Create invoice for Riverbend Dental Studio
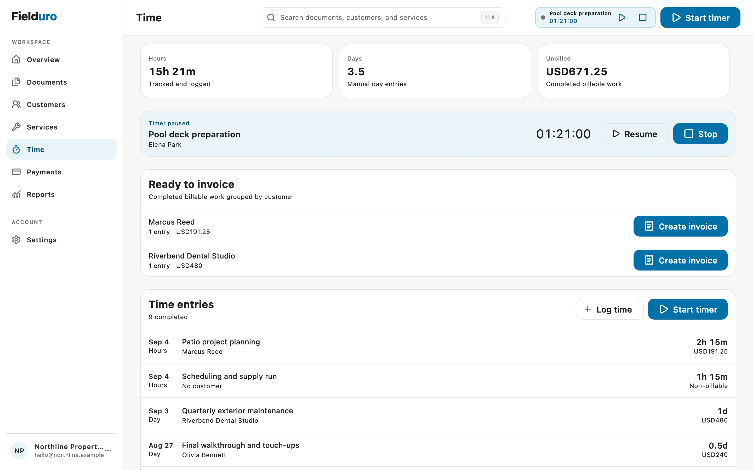Viewport: 753px width, 470px height. coord(681,260)
